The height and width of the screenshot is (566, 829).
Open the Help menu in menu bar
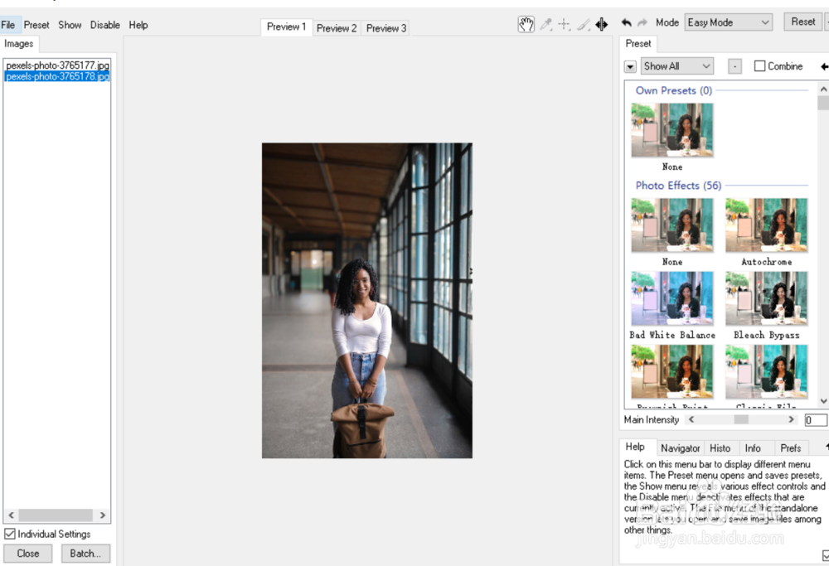(x=138, y=25)
